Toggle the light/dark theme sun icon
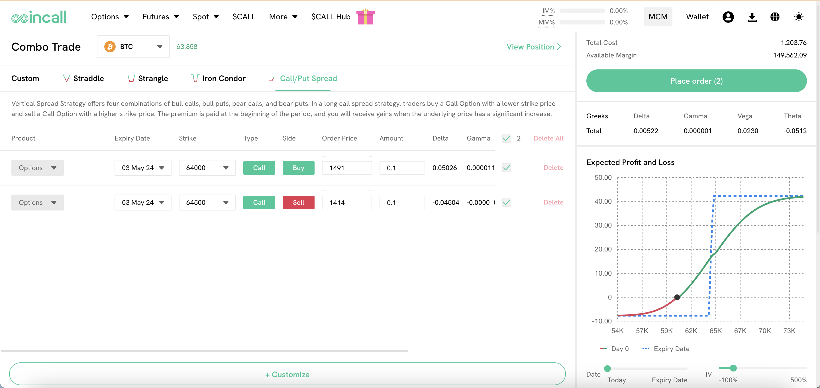820x388 pixels. coord(798,17)
